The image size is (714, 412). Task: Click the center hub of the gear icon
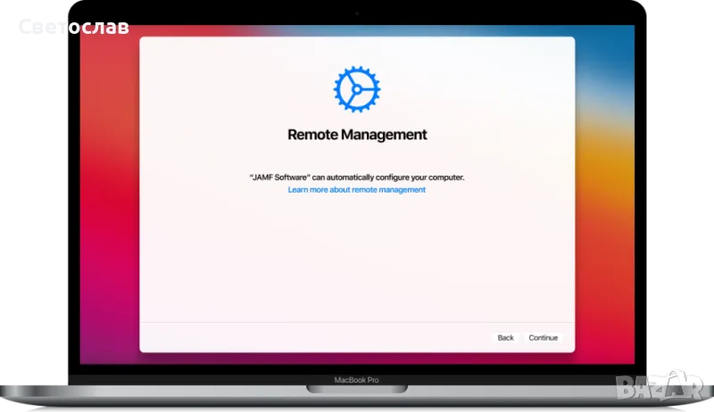[x=357, y=87]
